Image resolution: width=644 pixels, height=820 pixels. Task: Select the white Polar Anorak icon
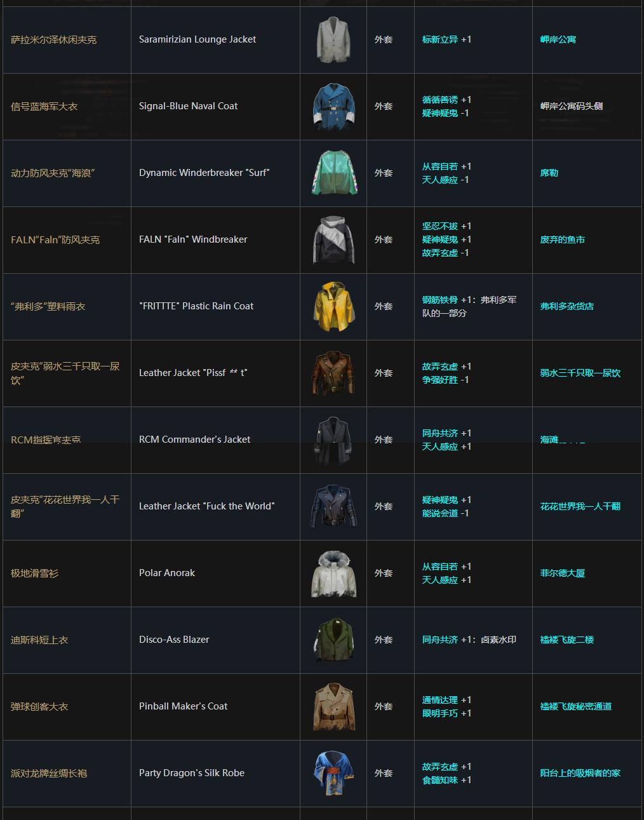click(333, 574)
